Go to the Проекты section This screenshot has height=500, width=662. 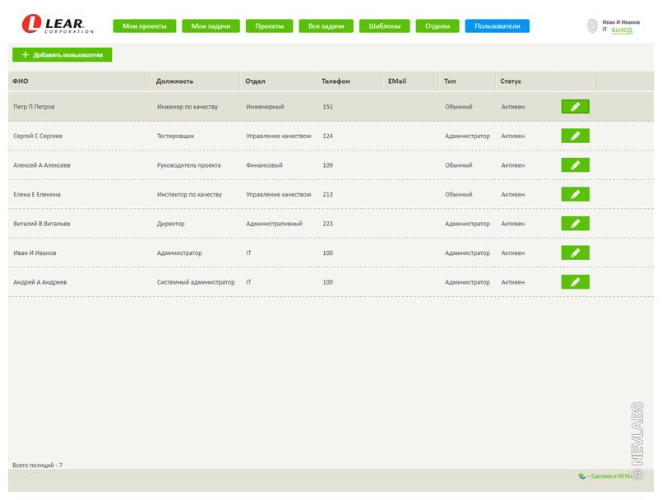269,26
